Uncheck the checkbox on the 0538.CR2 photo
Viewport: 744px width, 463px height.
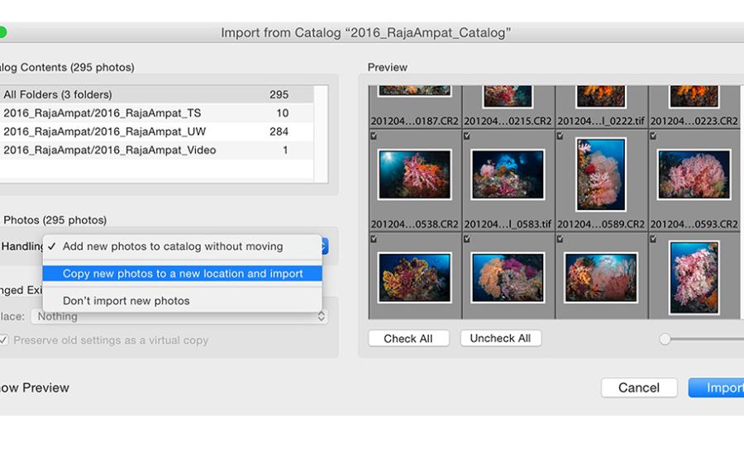pos(374,136)
